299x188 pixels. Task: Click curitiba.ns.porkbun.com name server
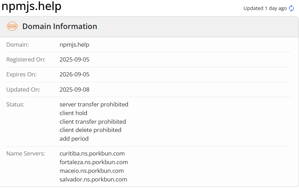coord(92,153)
